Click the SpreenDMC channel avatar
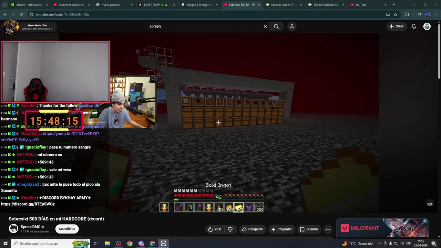Viewport: 441px width, 248px height. click(x=13, y=228)
